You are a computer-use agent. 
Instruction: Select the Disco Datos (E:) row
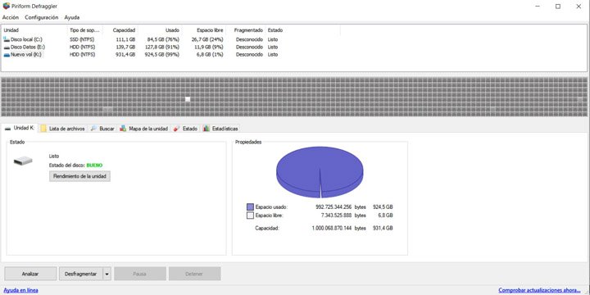(171, 47)
